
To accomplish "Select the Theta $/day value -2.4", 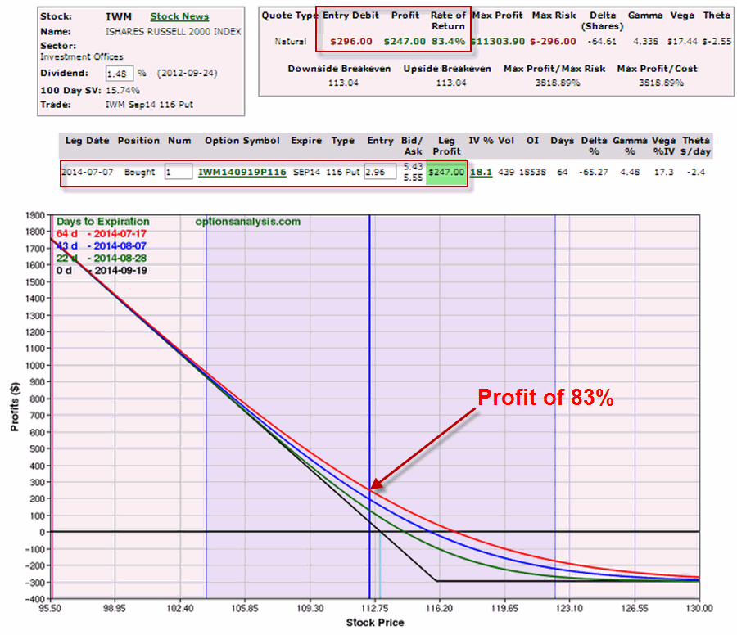I will tap(696, 173).
